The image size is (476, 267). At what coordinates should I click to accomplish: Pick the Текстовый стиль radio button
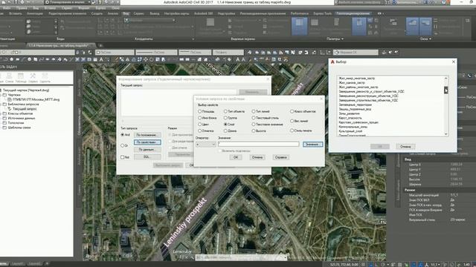point(254,118)
